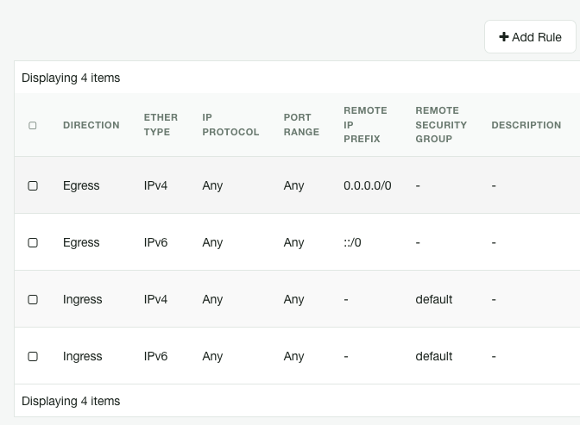Image resolution: width=580 pixels, height=425 pixels.
Task: Click the top 'Displaying 4 items' text
Action: coord(71,78)
